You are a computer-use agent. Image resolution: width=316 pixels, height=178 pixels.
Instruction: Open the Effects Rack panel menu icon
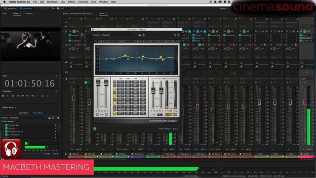[x=15, y=108]
